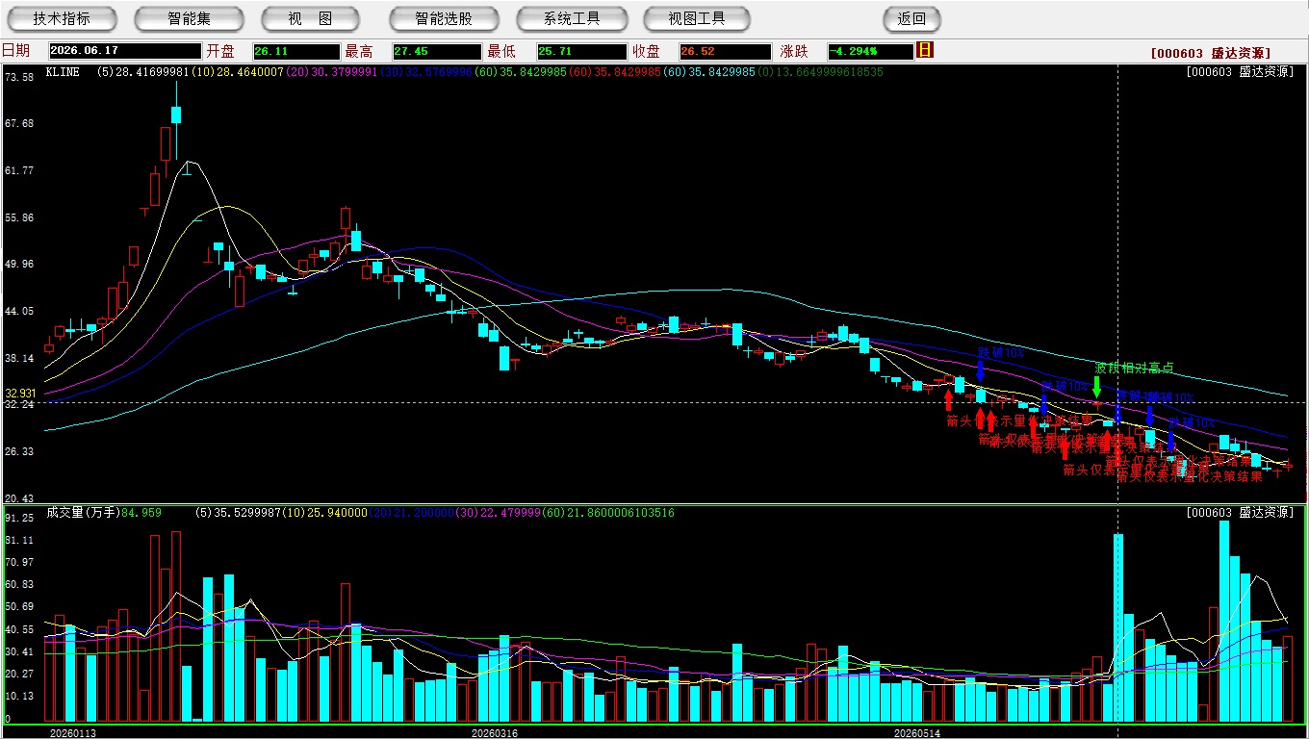Viewport: 1309px width, 739px height.
Task: Click the 波段相对高点 signal label
Action: tap(1134, 368)
